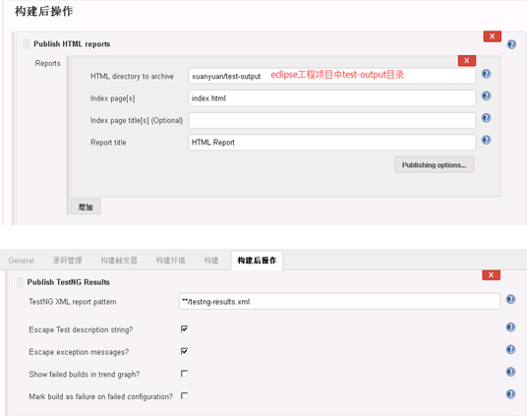Open help for TestNG XML report pattern

click(x=510, y=299)
